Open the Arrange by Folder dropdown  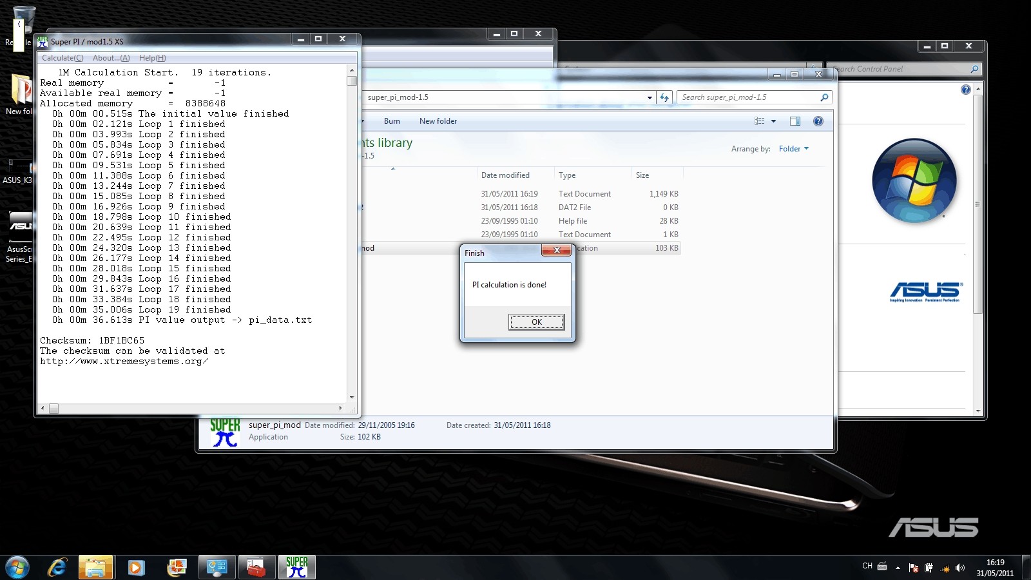[793, 149]
